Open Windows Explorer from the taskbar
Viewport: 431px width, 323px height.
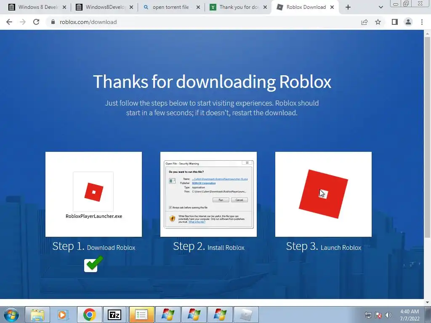[x=37, y=315]
